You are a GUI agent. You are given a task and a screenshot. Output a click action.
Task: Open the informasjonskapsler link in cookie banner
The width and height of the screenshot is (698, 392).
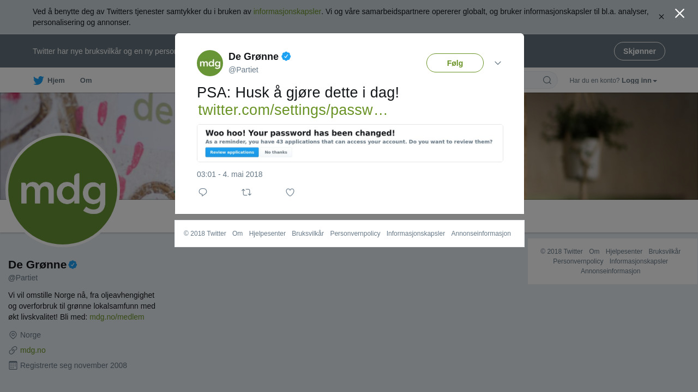287,11
